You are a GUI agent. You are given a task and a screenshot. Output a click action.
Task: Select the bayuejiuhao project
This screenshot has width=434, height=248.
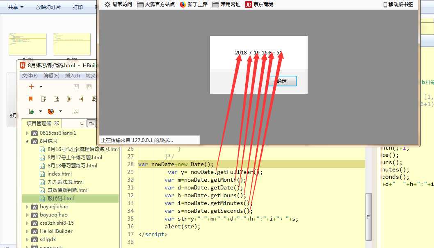tap(54, 207)
